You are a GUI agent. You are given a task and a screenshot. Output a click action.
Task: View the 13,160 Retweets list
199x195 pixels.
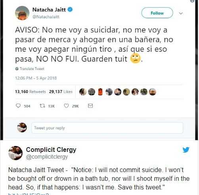[31, 92]
